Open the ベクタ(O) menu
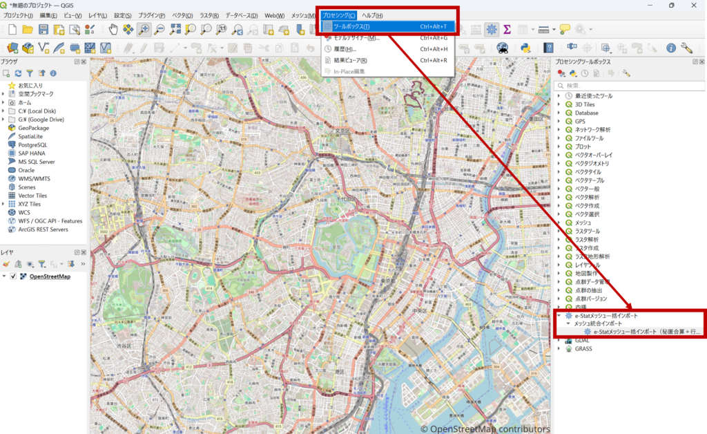 click(x=183, y=15)
